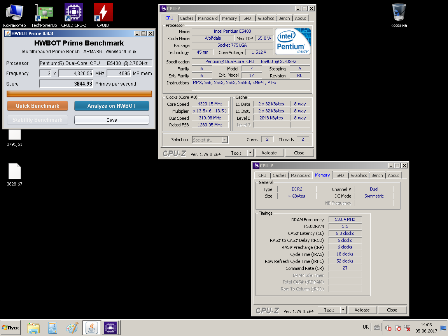Click the FSB:DRAM value 3:5

pos(345,226)
